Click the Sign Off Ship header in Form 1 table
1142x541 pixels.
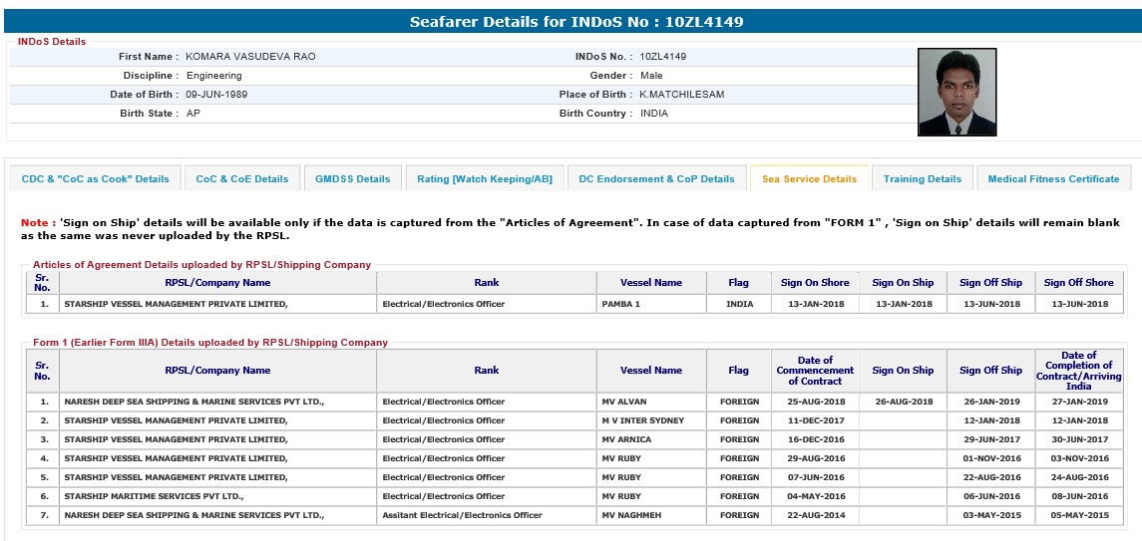(x=990, y=371)
